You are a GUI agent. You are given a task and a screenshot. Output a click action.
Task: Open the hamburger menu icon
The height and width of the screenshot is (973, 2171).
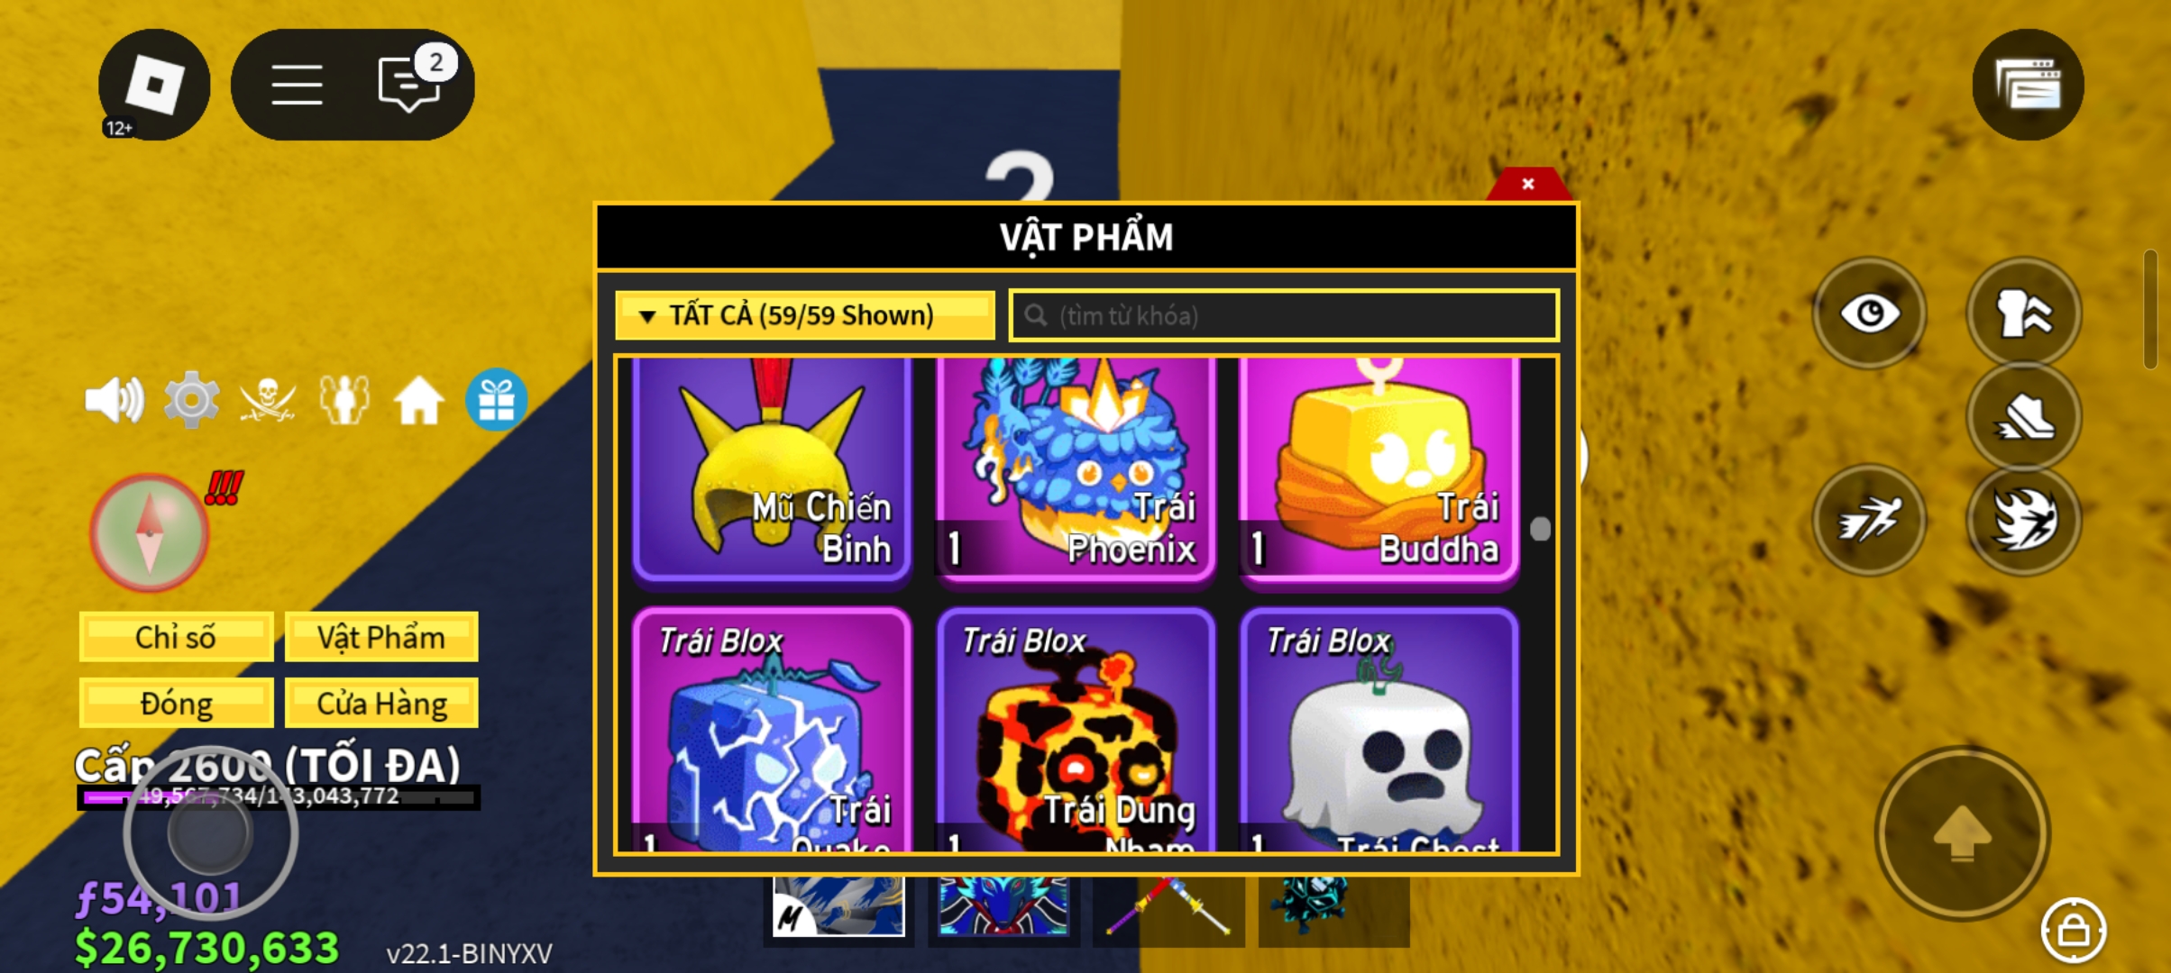[297, 85]
